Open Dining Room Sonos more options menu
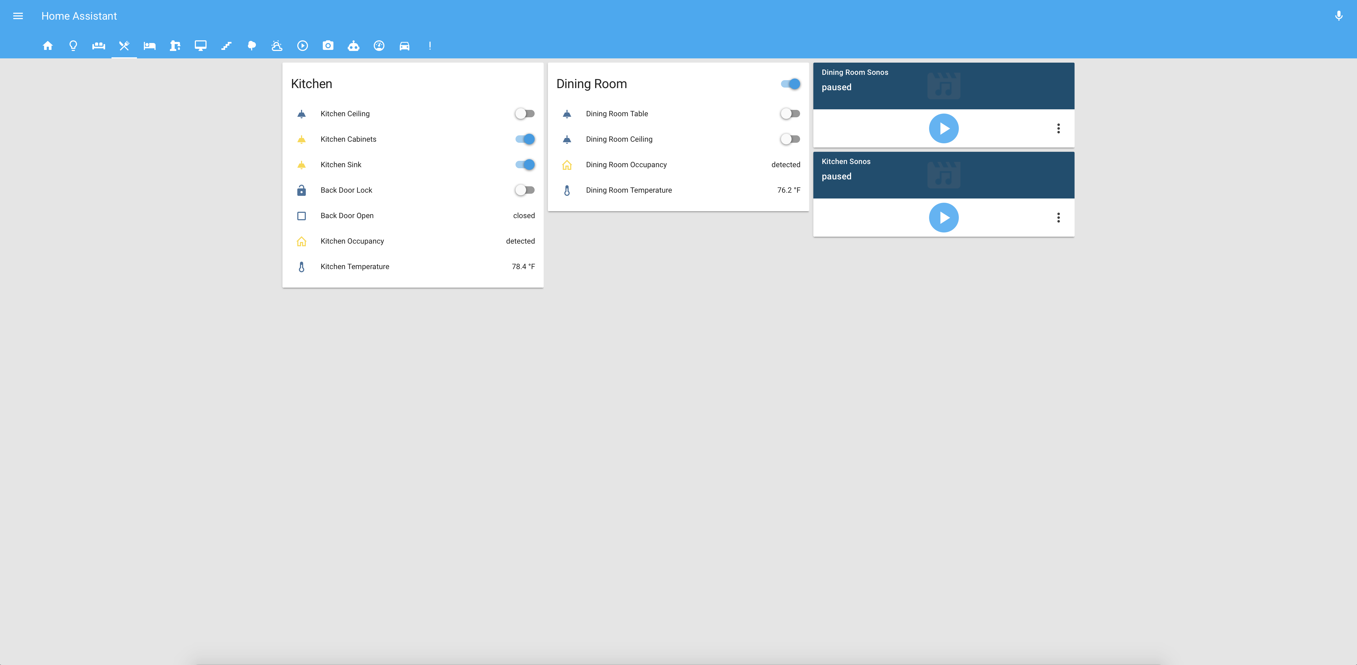 point(1058,128)
